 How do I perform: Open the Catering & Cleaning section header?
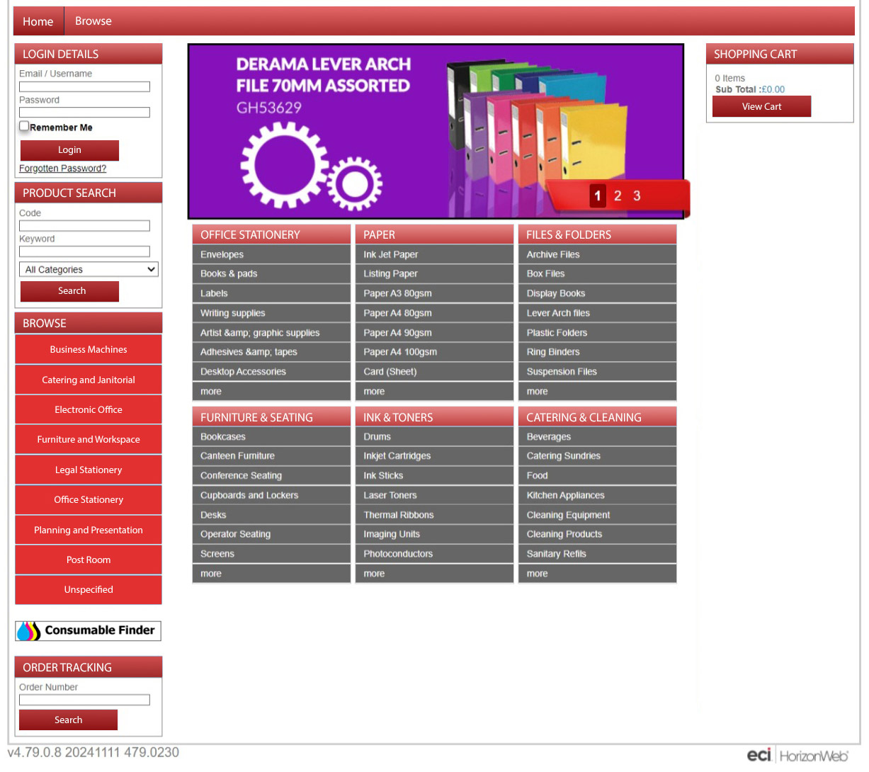pyautogui.click(x=597, y=417)
